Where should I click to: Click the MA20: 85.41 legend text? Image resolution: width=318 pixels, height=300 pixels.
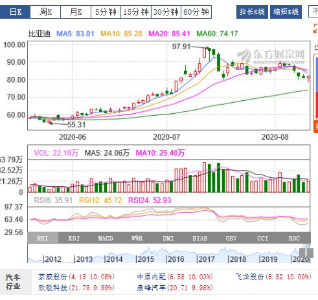pyautogui.click(x=170, y=34)
